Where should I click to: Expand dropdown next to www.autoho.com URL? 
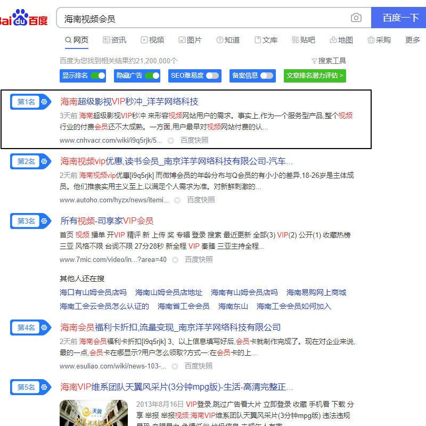177,200
